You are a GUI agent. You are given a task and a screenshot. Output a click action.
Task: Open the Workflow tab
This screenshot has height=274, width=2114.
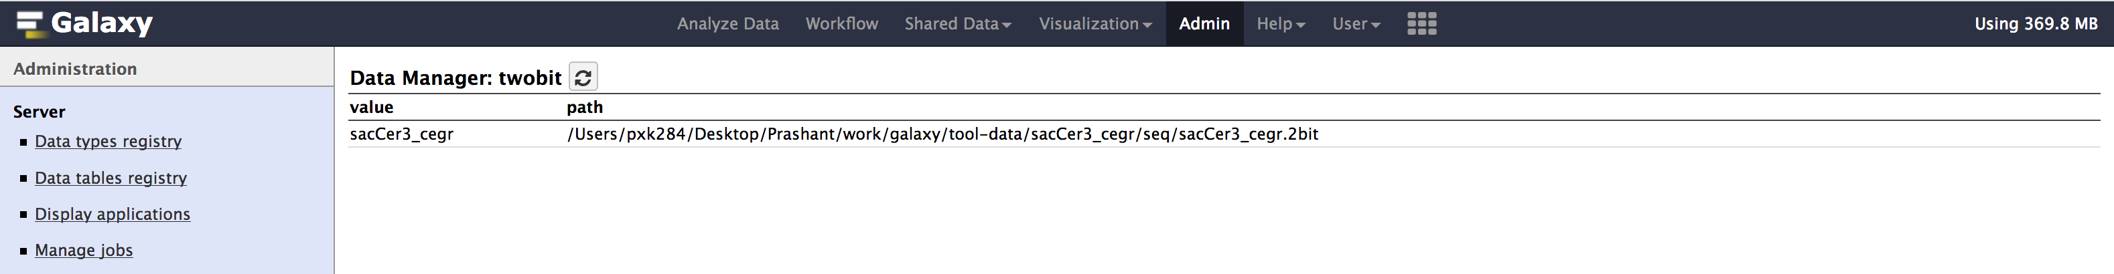click(x=841, y=23)
